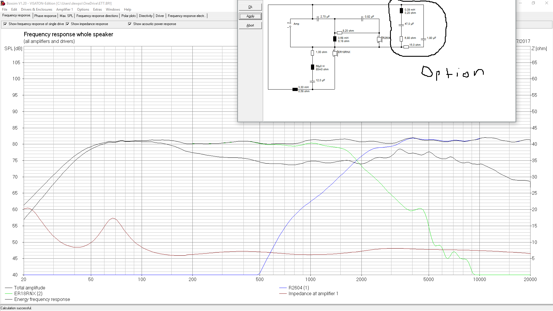Select the 12,0 µF capacitor symbol

(x=312, y=81)
